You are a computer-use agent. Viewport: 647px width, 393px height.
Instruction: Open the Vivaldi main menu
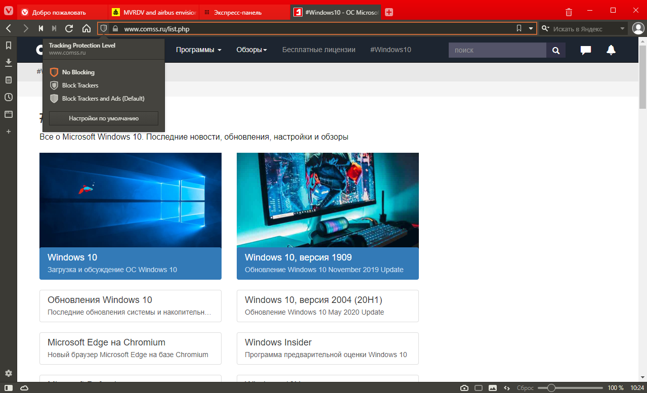(x=9, y=11)
